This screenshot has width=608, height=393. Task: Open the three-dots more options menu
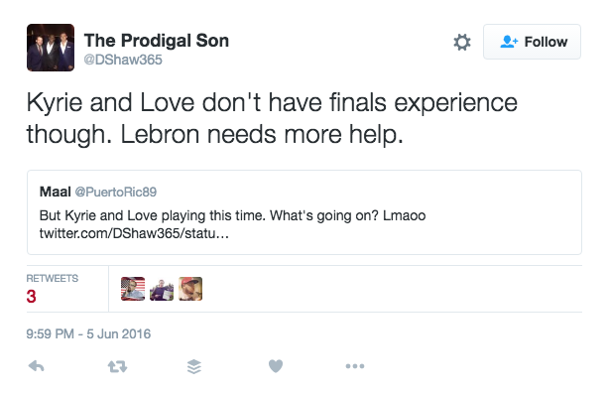[355, 366]
